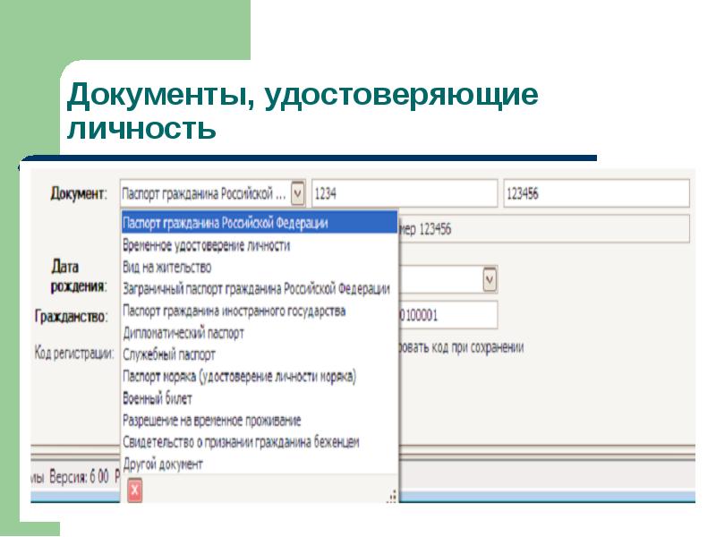The image size is (716, 537).
Task: Select Дипломатический паспорт option
Action: [x=183, y=332]
